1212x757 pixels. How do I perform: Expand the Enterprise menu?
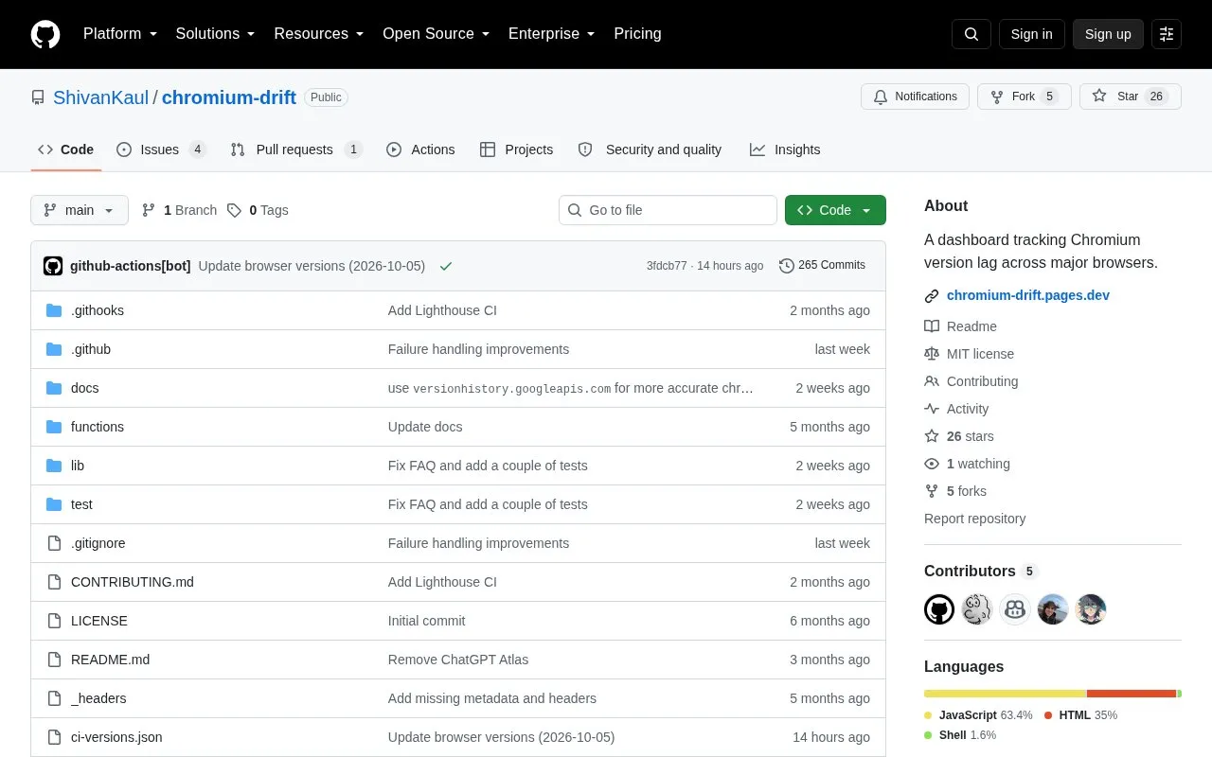pos(551,34)
